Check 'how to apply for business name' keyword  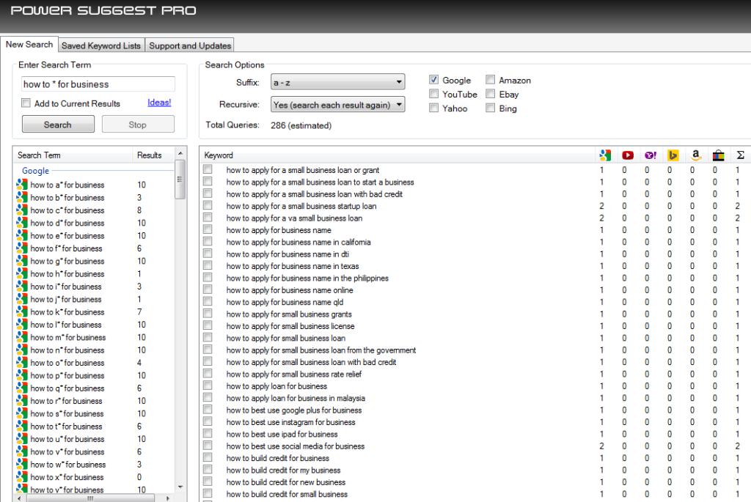pyautogui.click(x=208, y=229)
